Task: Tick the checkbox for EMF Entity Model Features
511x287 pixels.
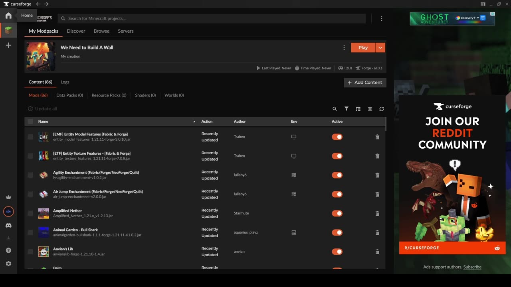Action: tap(30, 137)
